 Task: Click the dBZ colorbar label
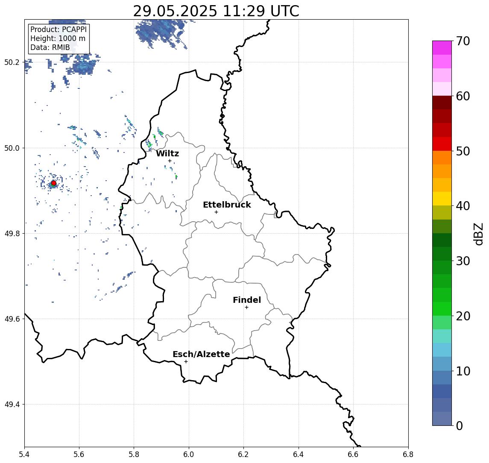pyautogui.click(x=478, y=234)
